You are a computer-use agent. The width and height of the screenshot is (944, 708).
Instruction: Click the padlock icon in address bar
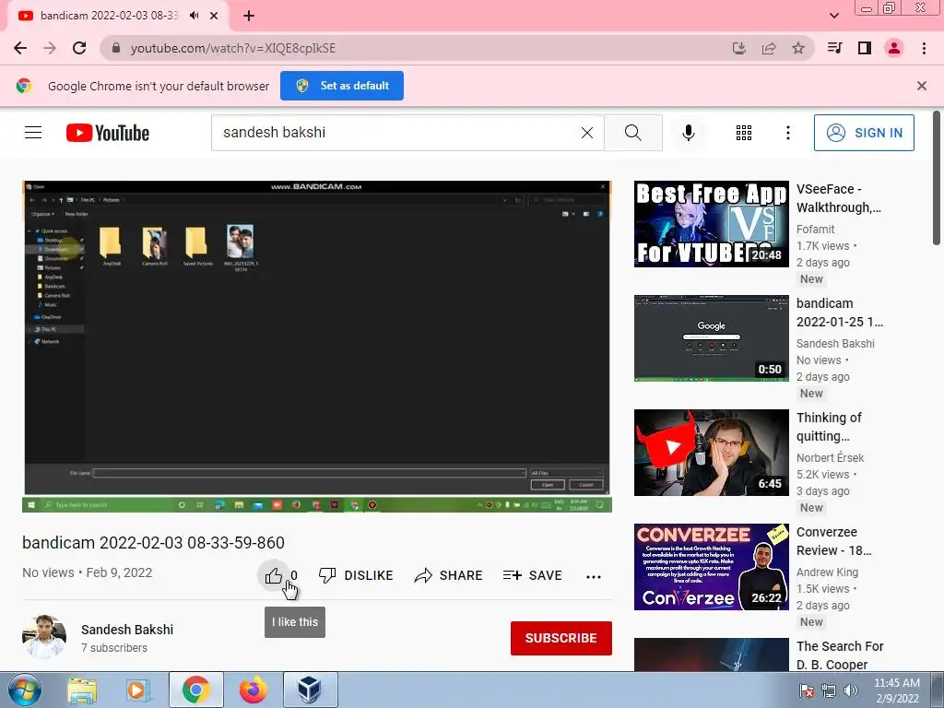click(x=116, y=48)
